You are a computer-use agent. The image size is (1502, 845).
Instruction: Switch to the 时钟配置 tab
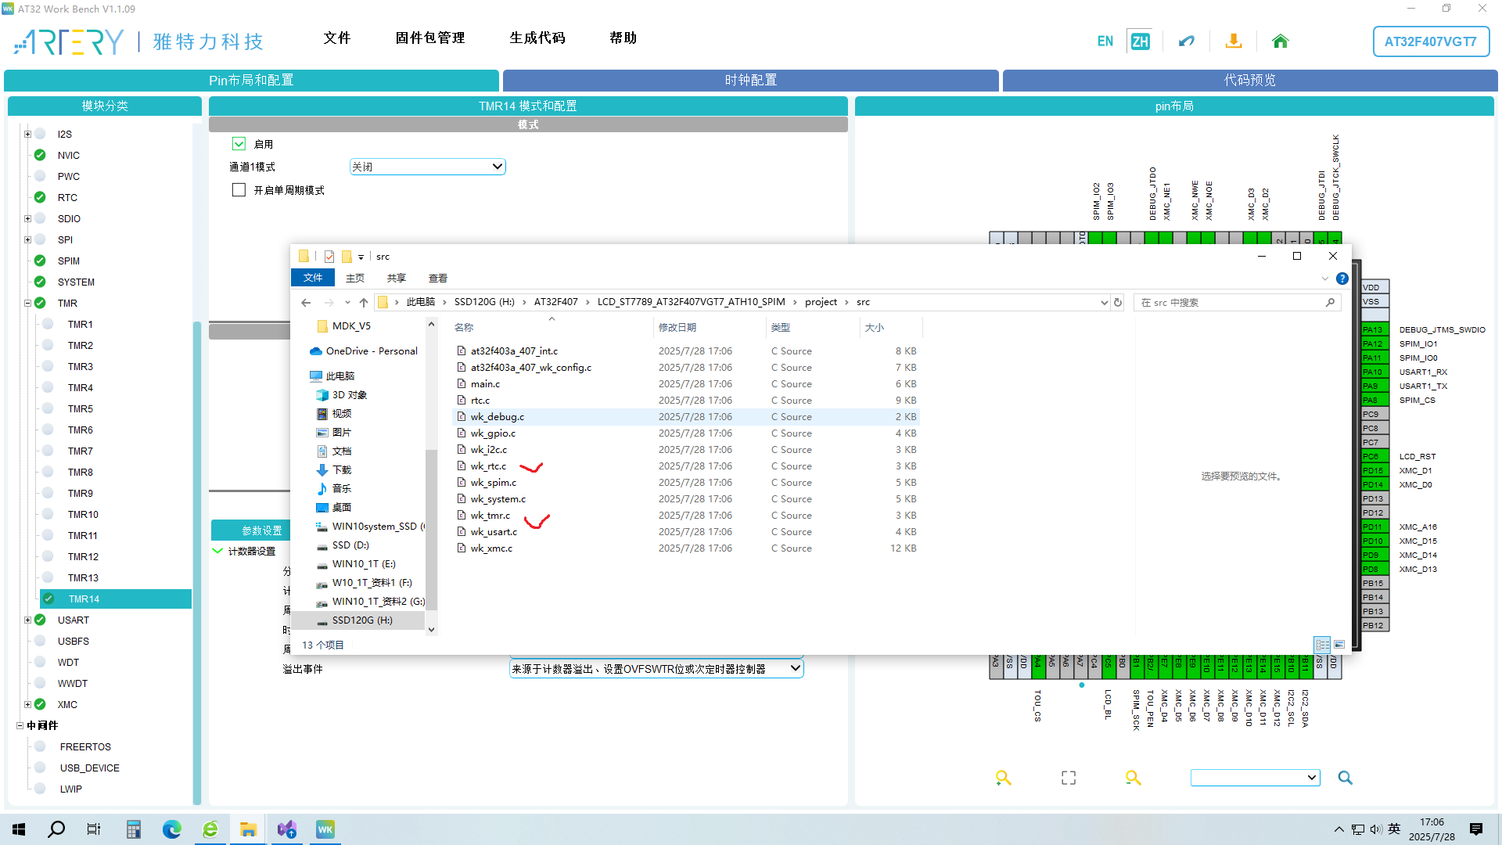point(750,80)
